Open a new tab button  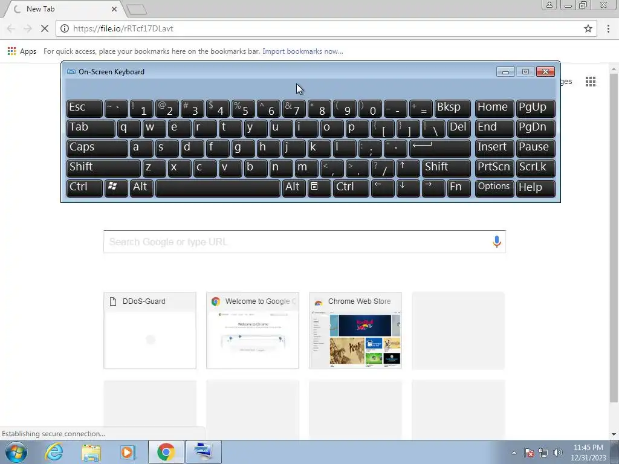coord(137,9)
